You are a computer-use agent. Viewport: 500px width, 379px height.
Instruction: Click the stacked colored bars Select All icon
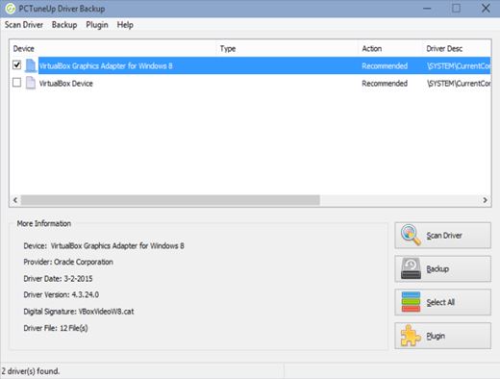point(411,302)
